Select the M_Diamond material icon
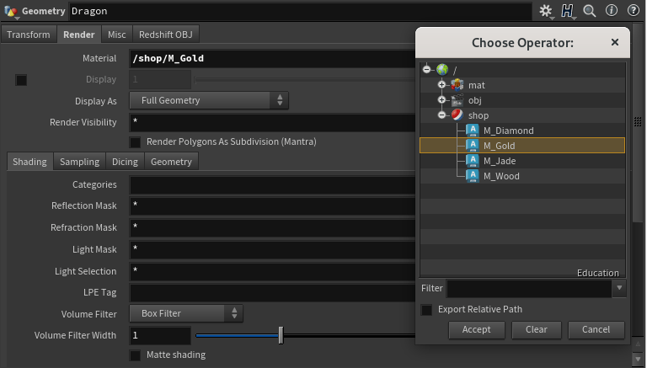647x368 pixels. (x=473, y=131)
